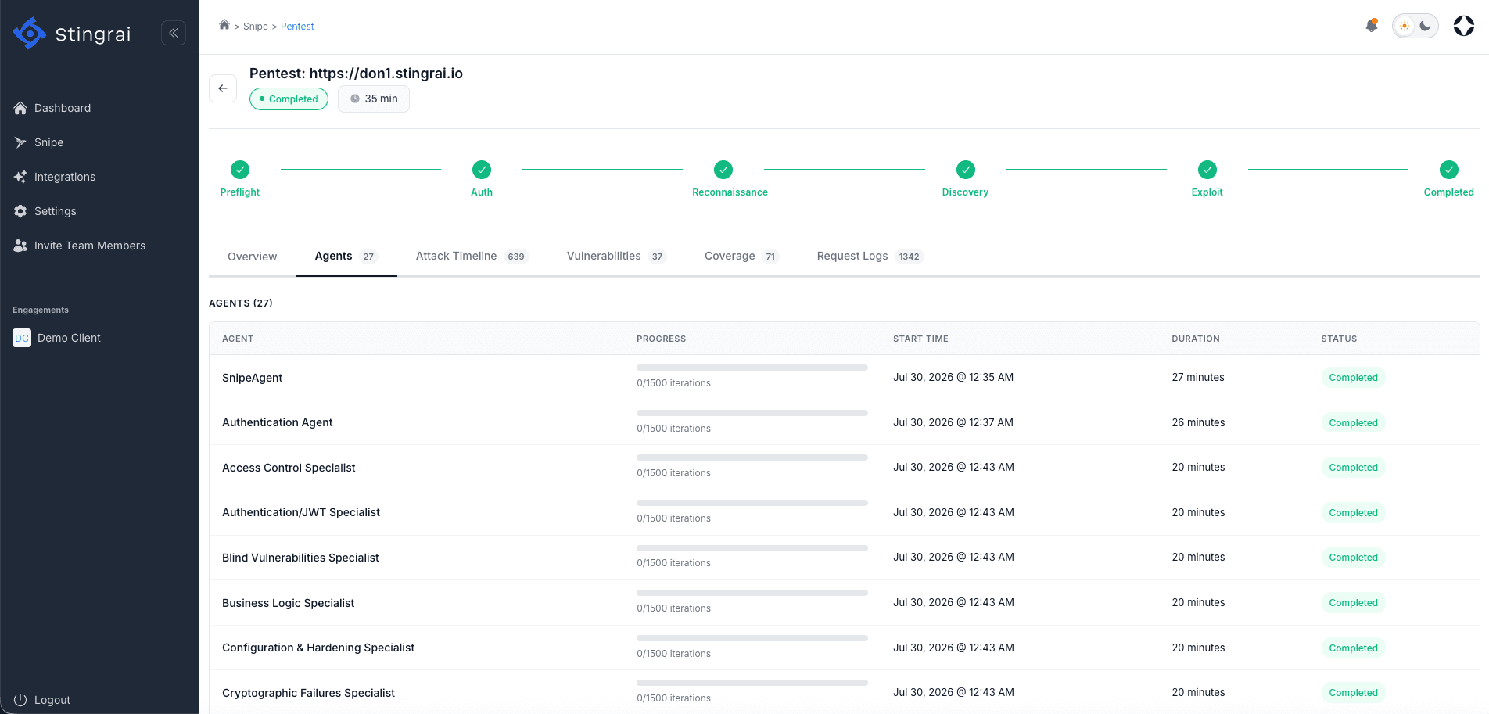
Task: Select Configuration & Hardening Specialist agent
Action: (x=318, y=648)
